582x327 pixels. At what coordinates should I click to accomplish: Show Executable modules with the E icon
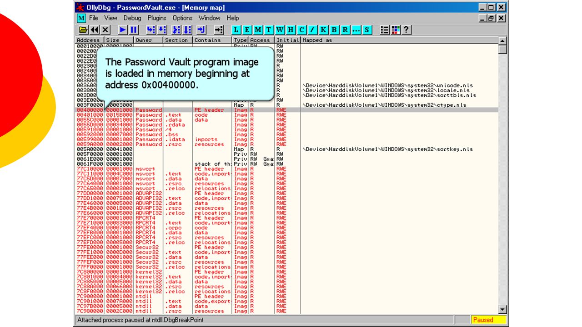pos(247,30)
